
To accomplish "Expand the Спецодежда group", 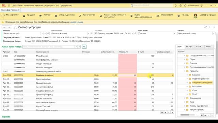I will [x=185, y=98].
